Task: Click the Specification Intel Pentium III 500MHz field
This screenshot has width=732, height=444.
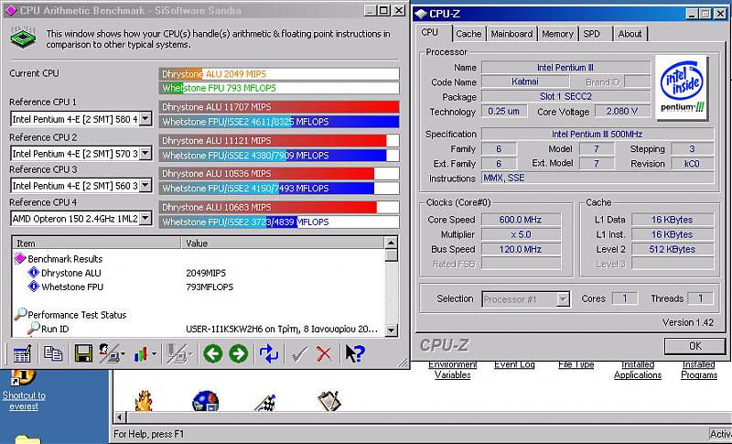Action: (x=597, y=134)
